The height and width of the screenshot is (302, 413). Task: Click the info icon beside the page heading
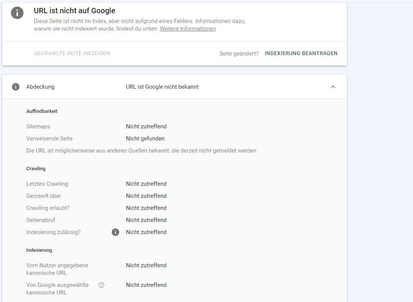point(17,12)
